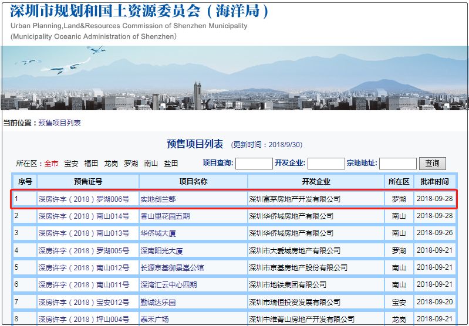Filter by 全市 district
The image size is (469, 326).
(x=51, y=164)
